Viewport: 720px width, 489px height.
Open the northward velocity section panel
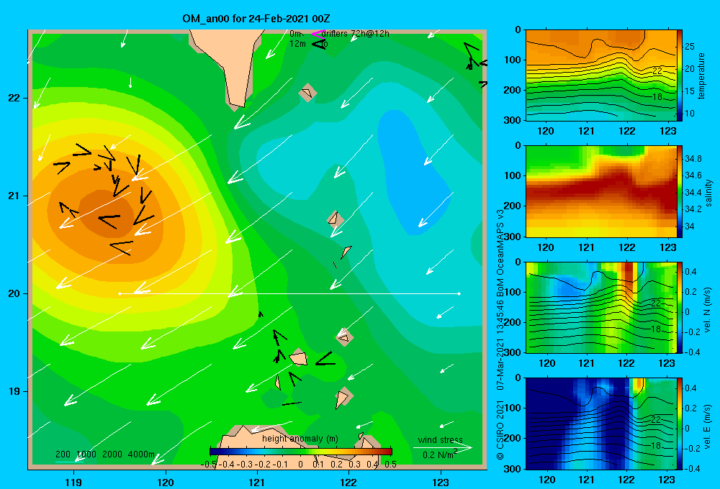601,307
